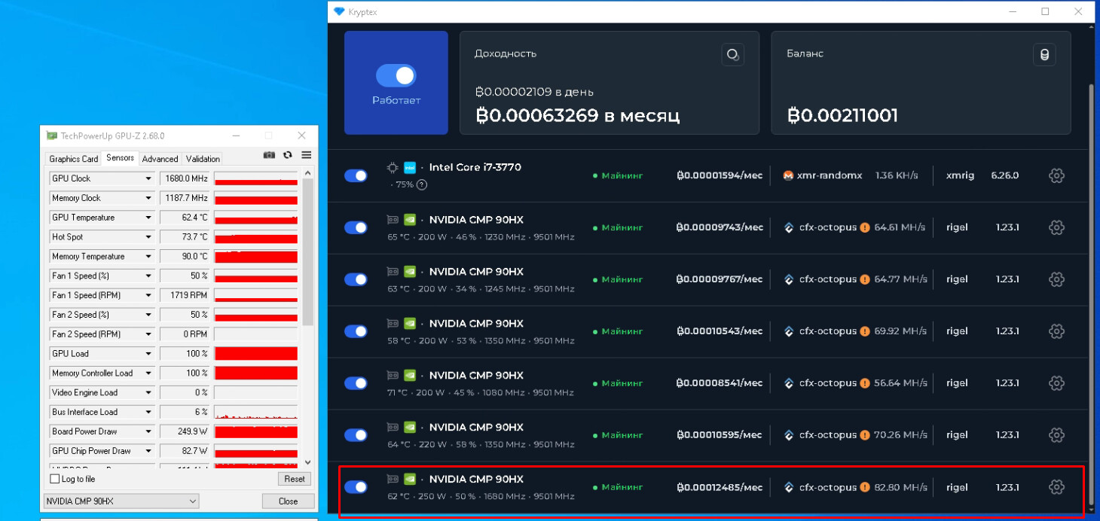Open settings gear for the 82.80 MH/s GPU

click(x=1056, y=487)
